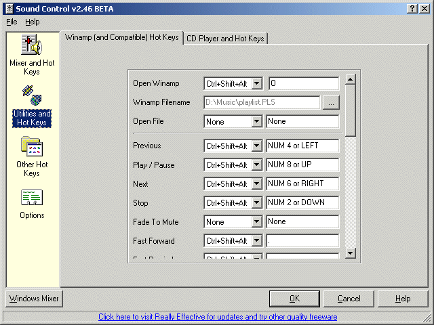Click the context help question mark button
Image resolution: width=434 pixels, height=325 pixels.
click(x=412, y=9)
